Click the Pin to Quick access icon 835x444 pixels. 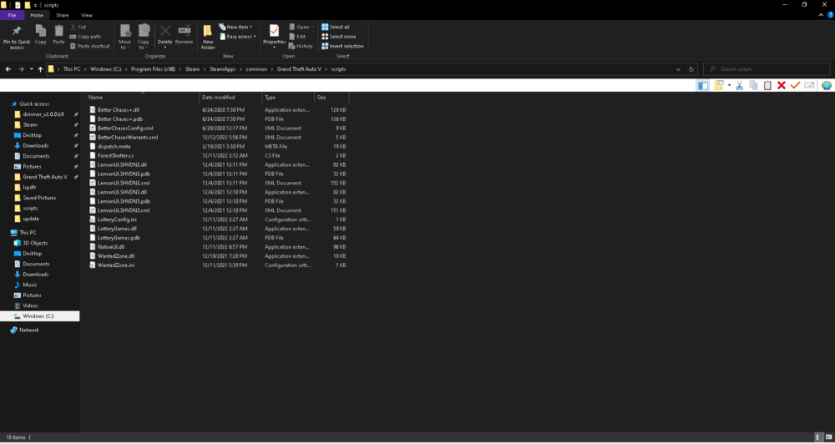[x=17, y=38]
